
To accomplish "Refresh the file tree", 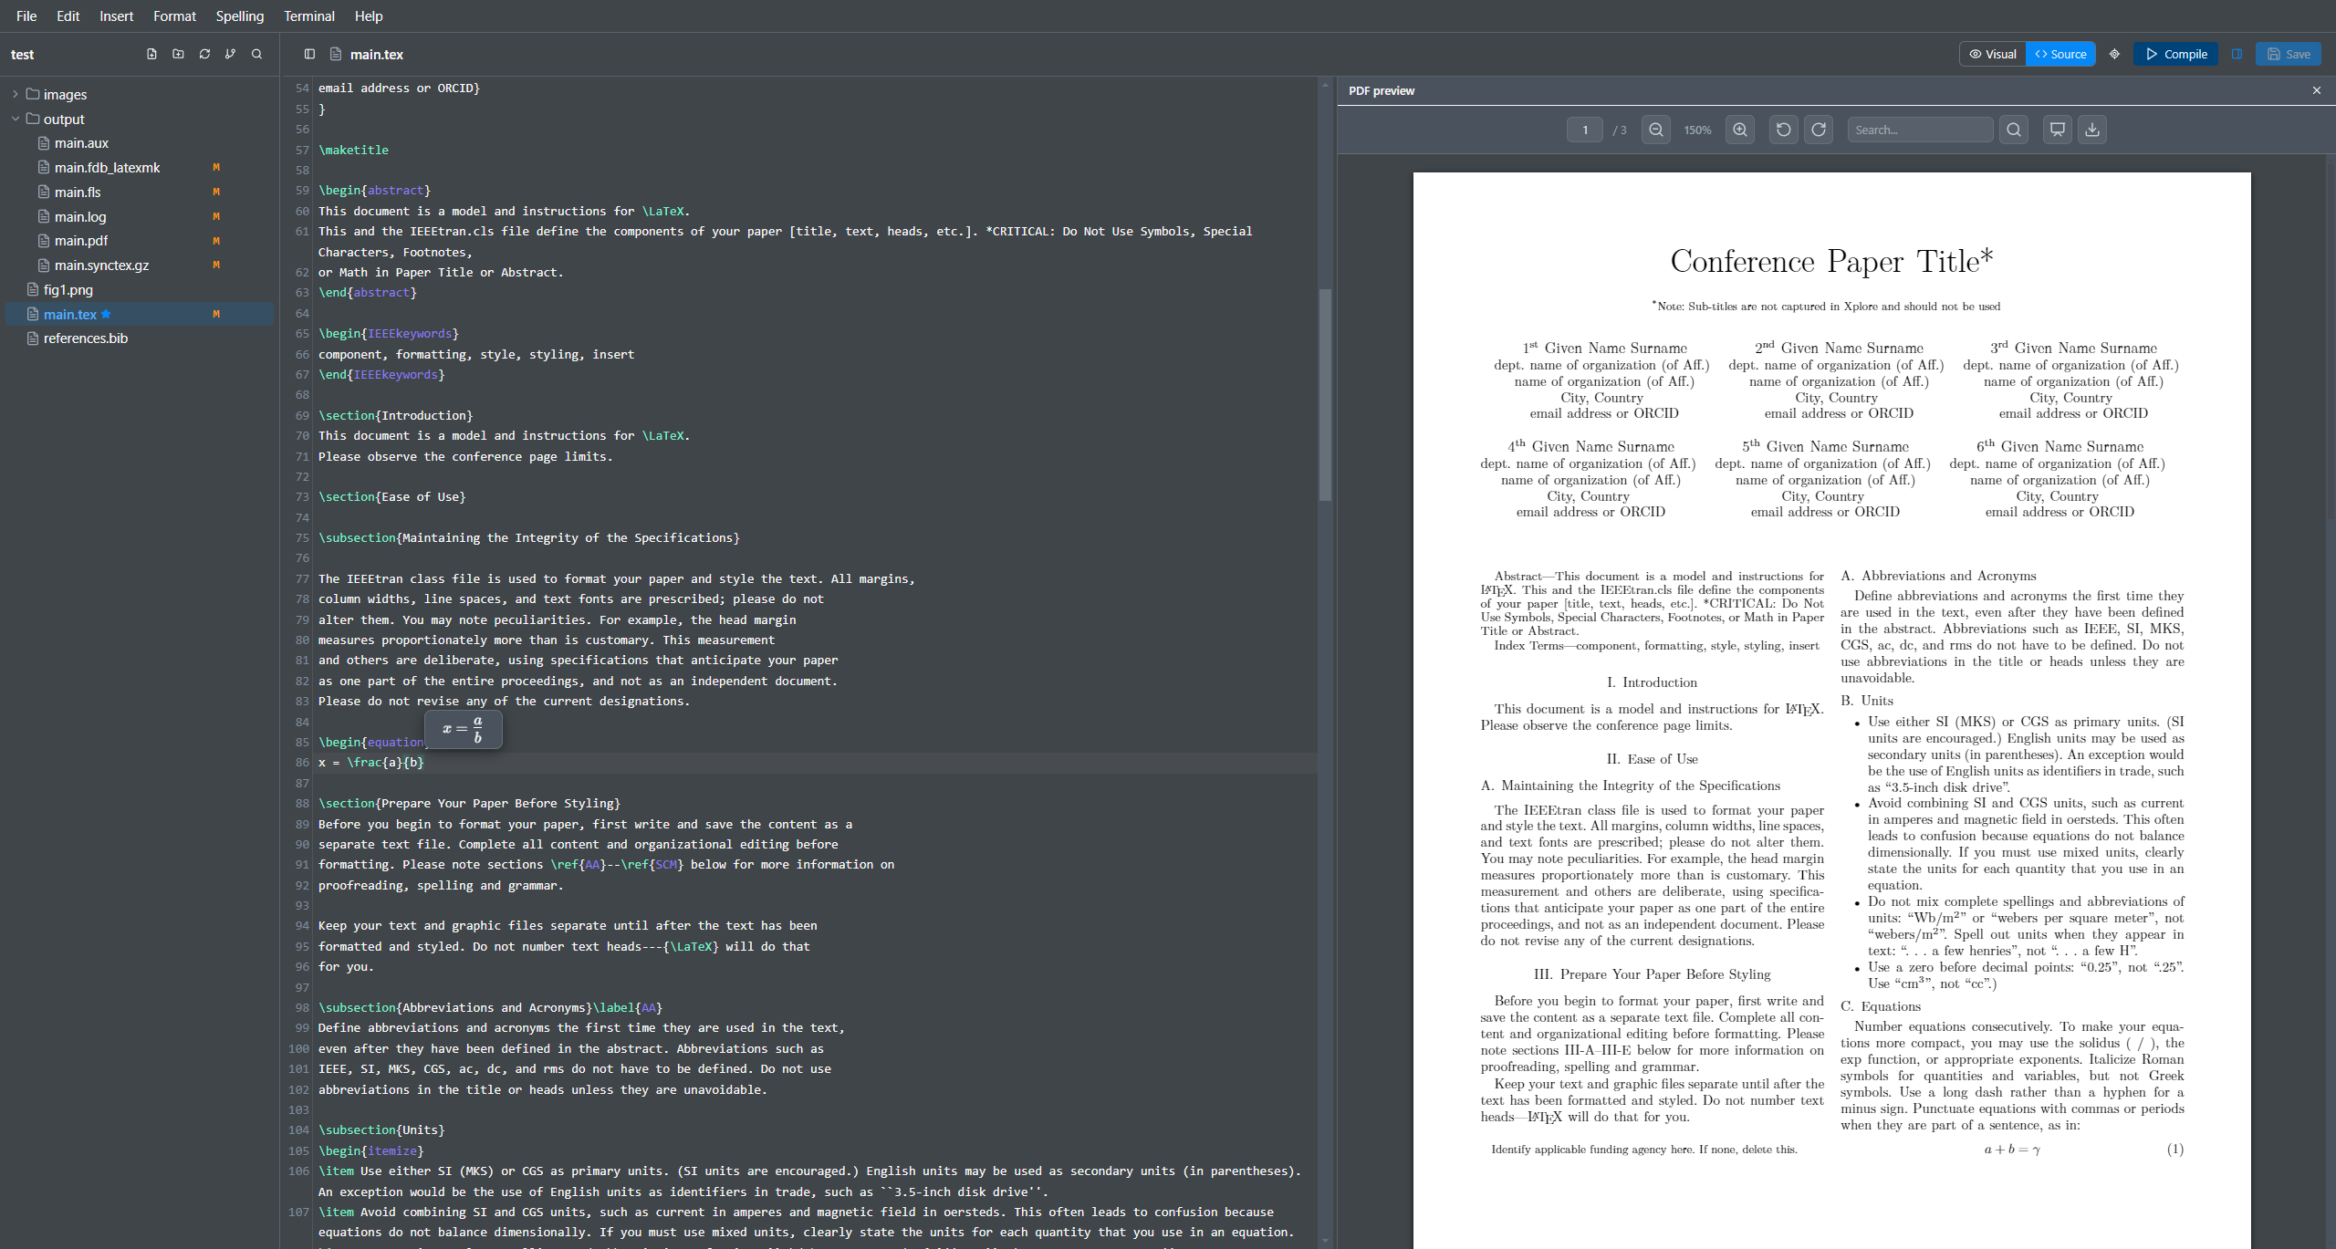I will pyautogui.click(x=204, y=54).
